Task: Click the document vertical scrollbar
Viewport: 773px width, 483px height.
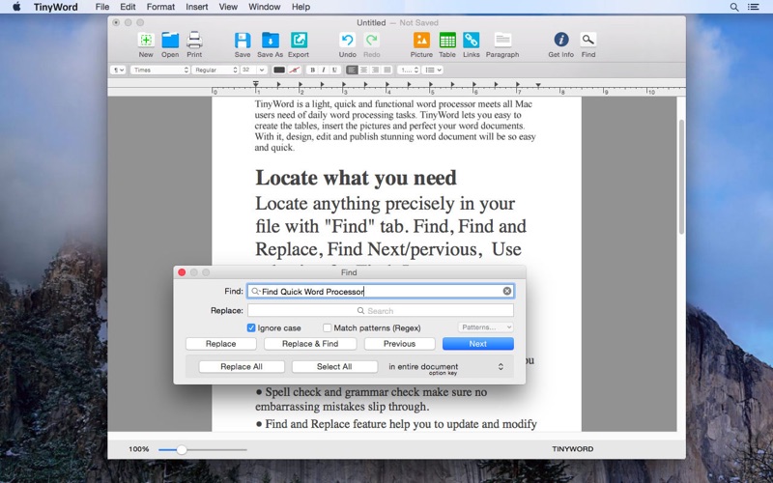Action: click(x=681, y=177)
